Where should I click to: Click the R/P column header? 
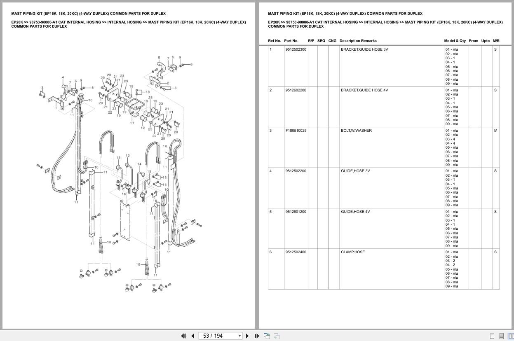[311, 41]
